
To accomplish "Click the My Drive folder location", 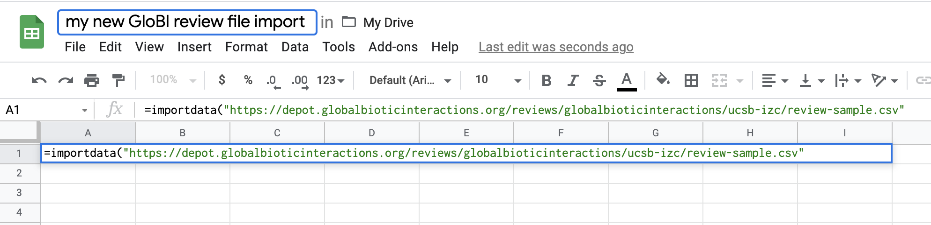I will (378, 22).
